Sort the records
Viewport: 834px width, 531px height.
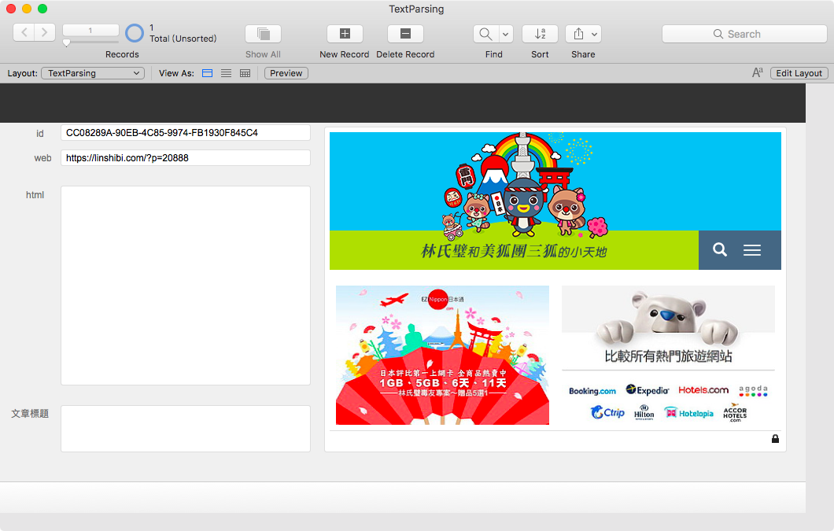click(x=540, y=34)
